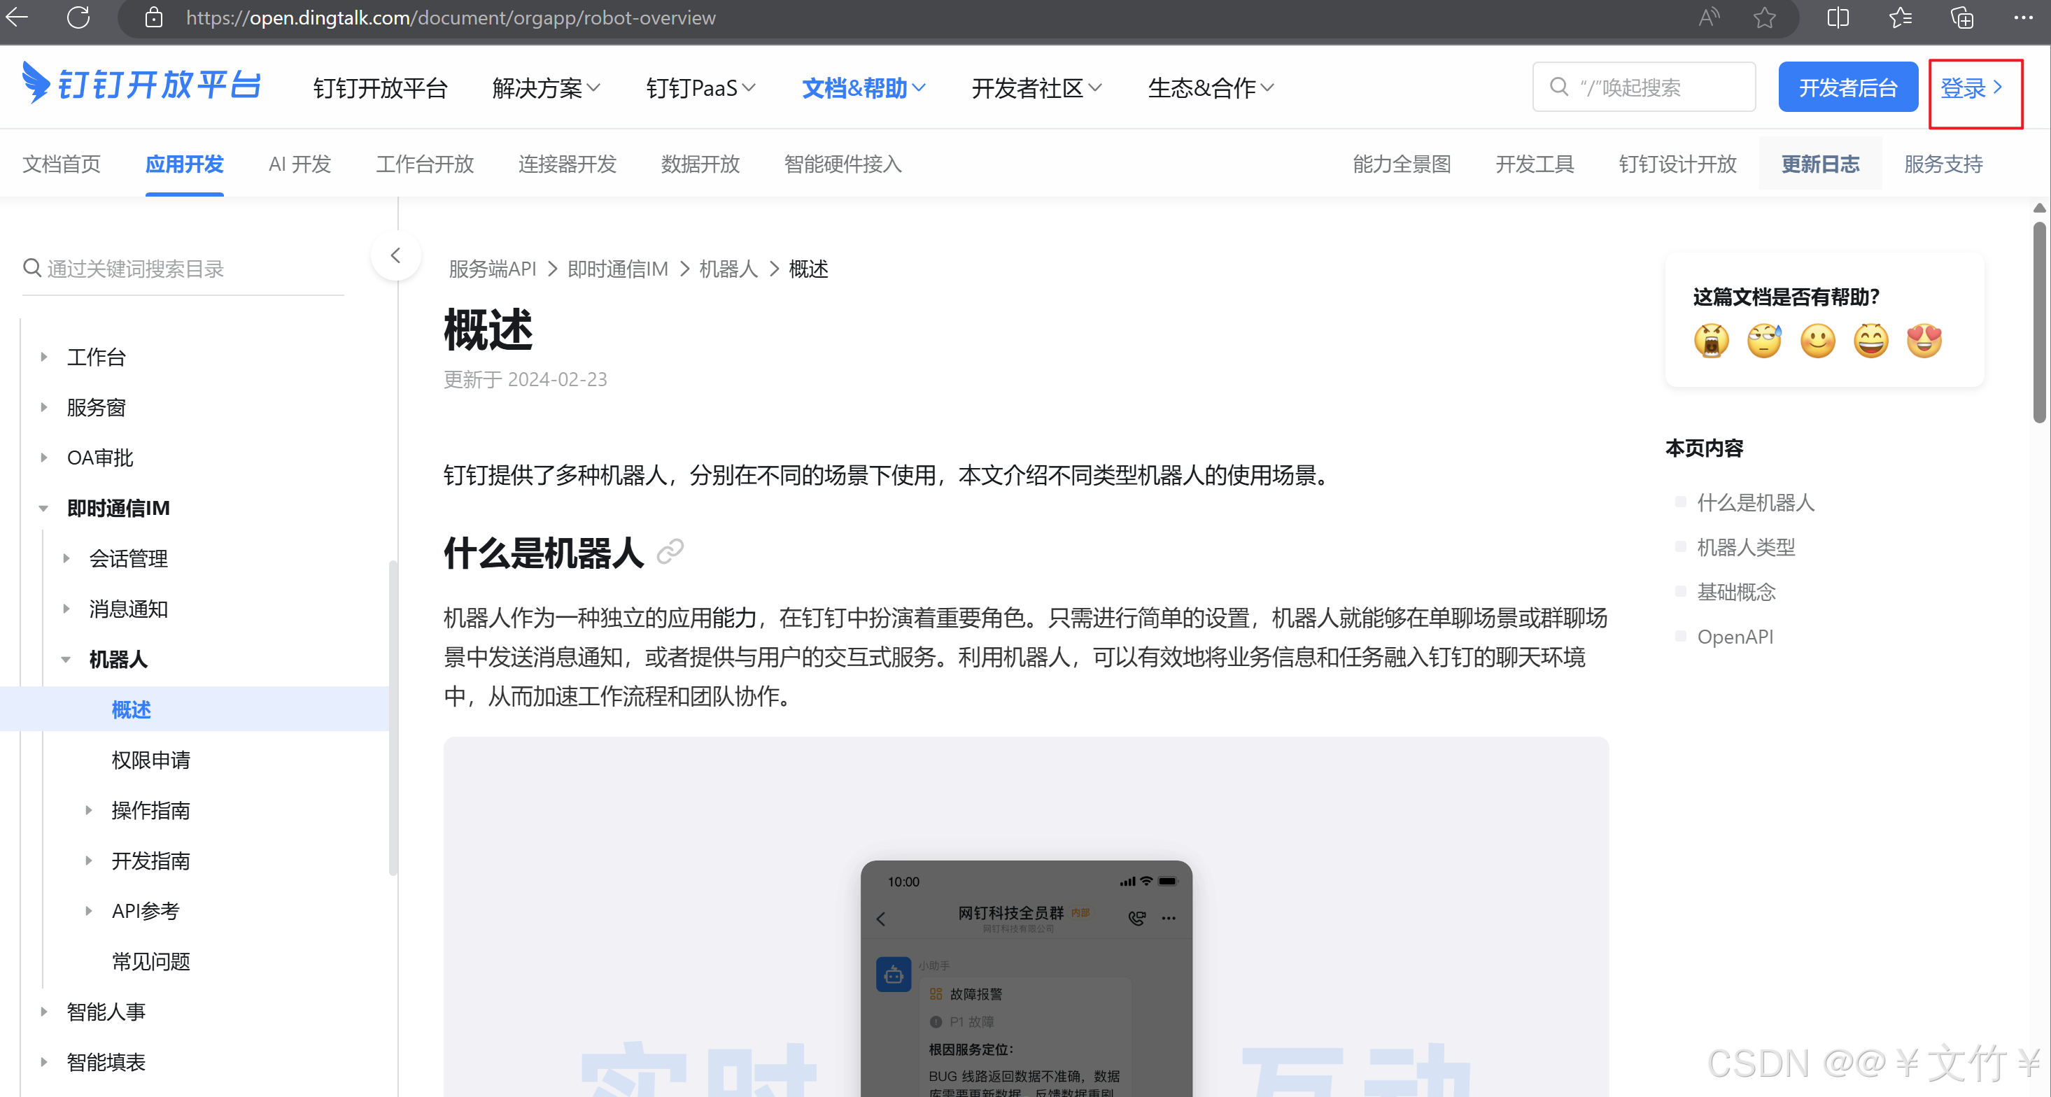Open 更新日志 link
Screen dimensions: 2051x1097
point(1820,164)
